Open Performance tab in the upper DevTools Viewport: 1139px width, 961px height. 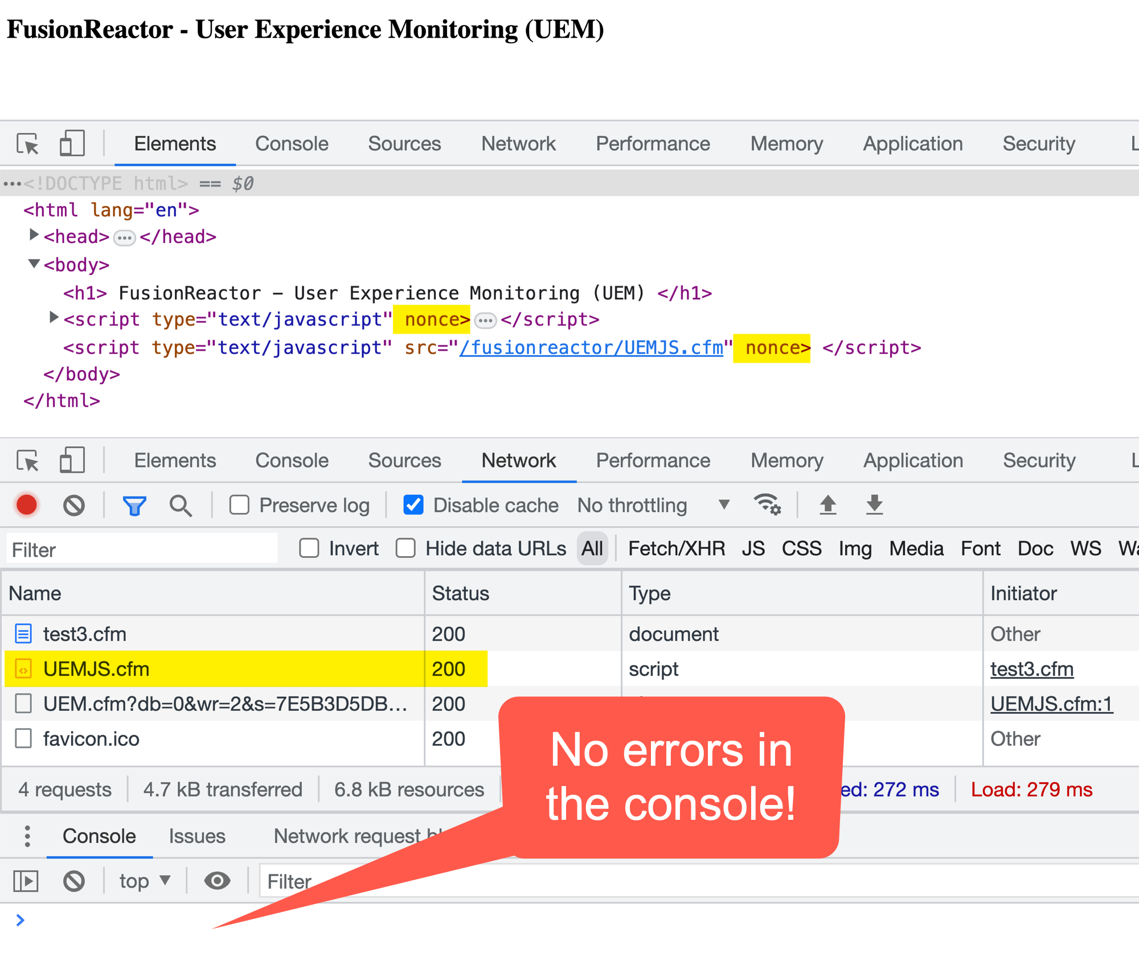(x=653, y=143)
